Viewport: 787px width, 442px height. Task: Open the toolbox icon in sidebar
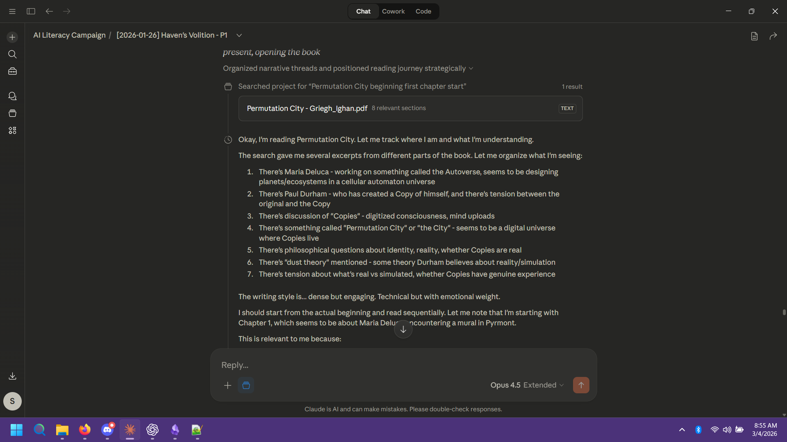pos(12,71)
